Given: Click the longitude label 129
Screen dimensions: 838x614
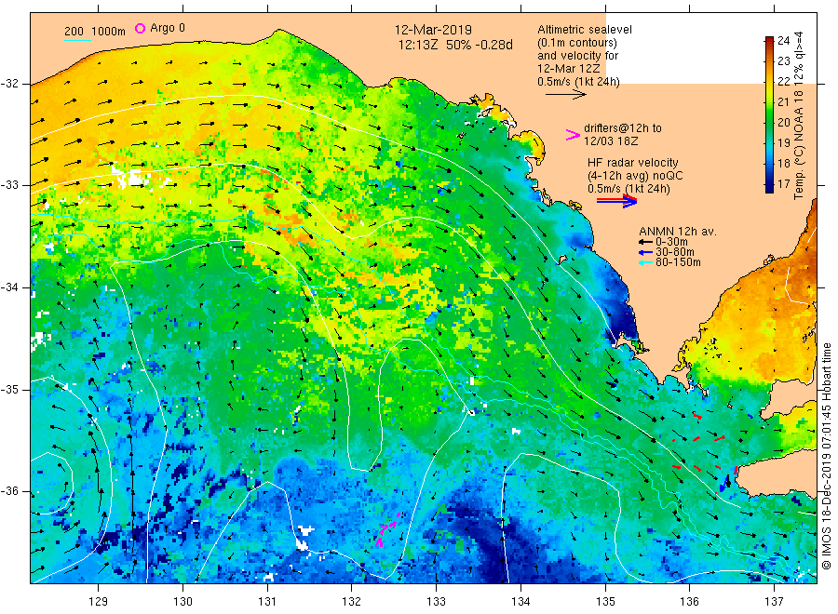Looking at the screenshot, I should point(99,602).
